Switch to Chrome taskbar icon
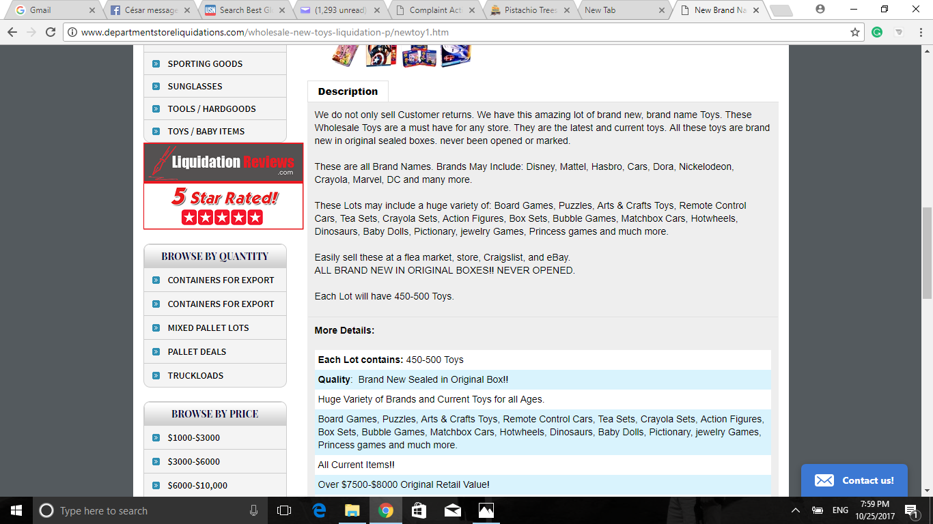This screenshot has height=524, width=933. click(x=385, y=510)
